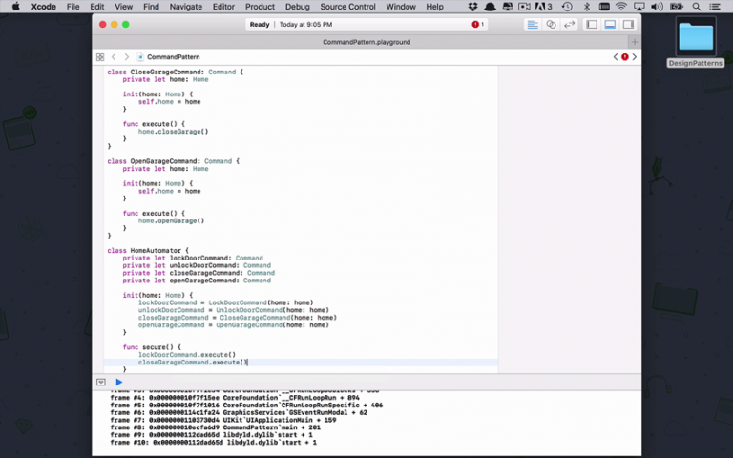Viewport: 733px width, 458px height.
Task: Go forward in editor history
Action: coord(126,57)
